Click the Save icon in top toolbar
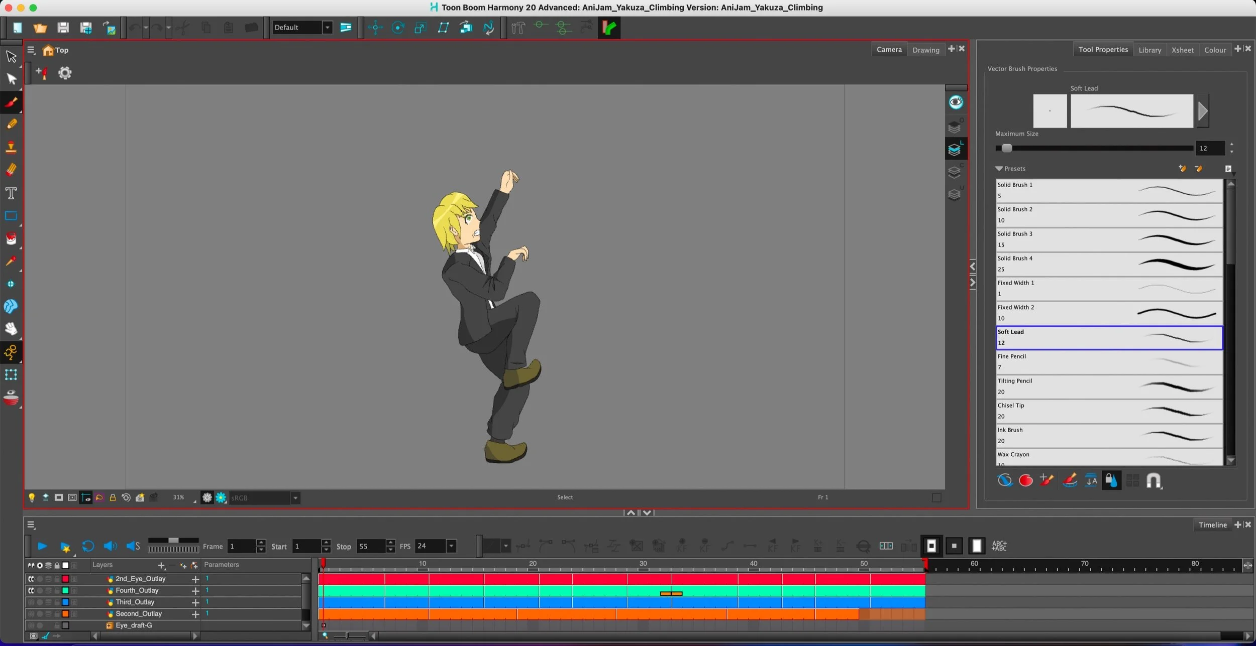The image size is (1256, 646). (63, 28)
